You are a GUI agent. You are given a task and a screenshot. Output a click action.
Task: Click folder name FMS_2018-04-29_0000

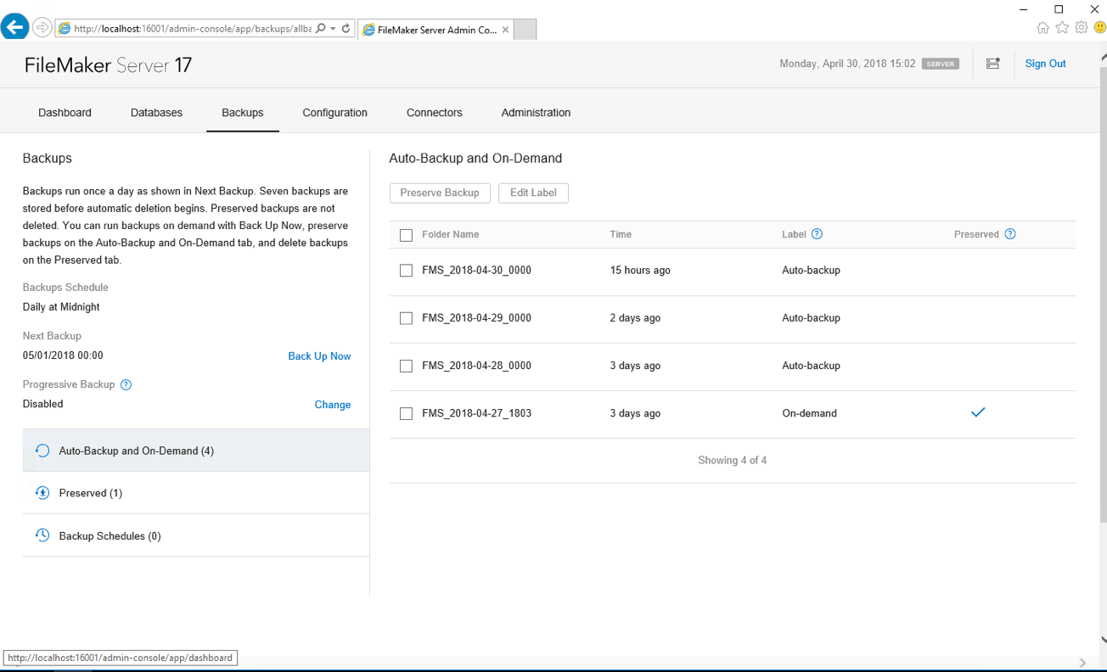pyautogui.click(x=476, y=318)
